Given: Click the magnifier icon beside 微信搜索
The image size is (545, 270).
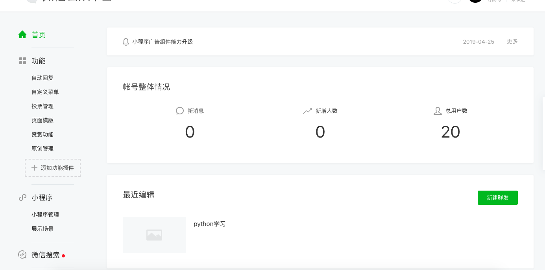Looking at the screenshot, I should 22,255.
